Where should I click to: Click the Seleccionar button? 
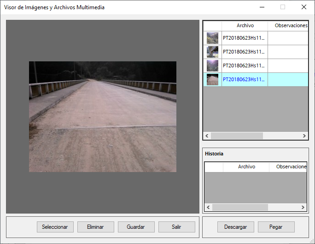pyautogui.click(x=55, y=227)
